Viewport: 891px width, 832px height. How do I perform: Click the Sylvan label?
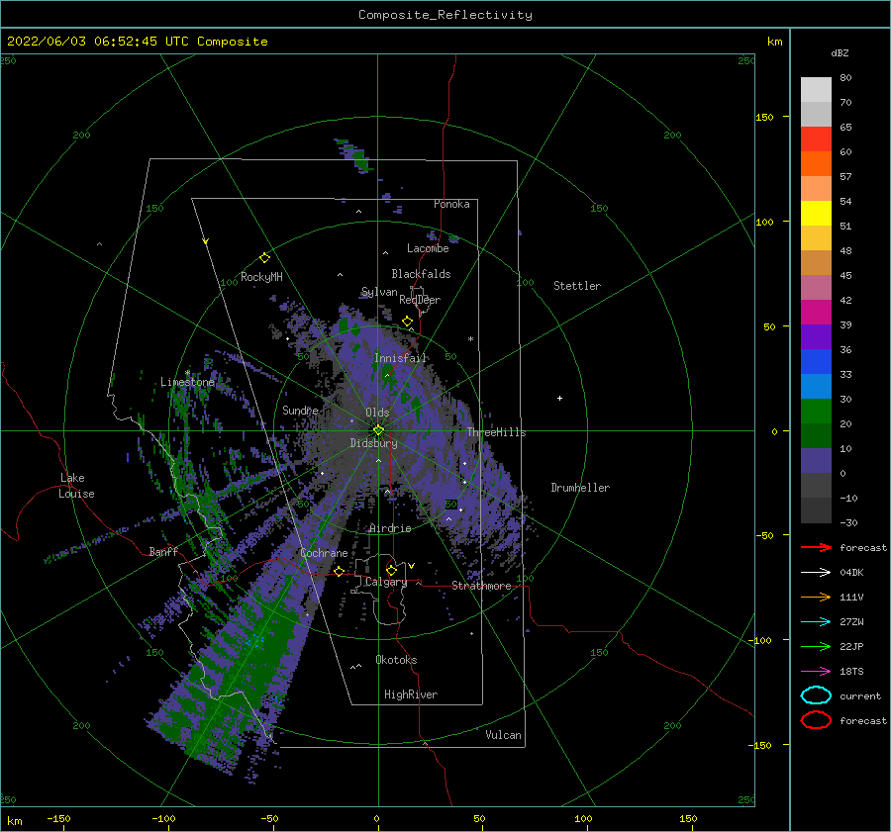[379, 292]
